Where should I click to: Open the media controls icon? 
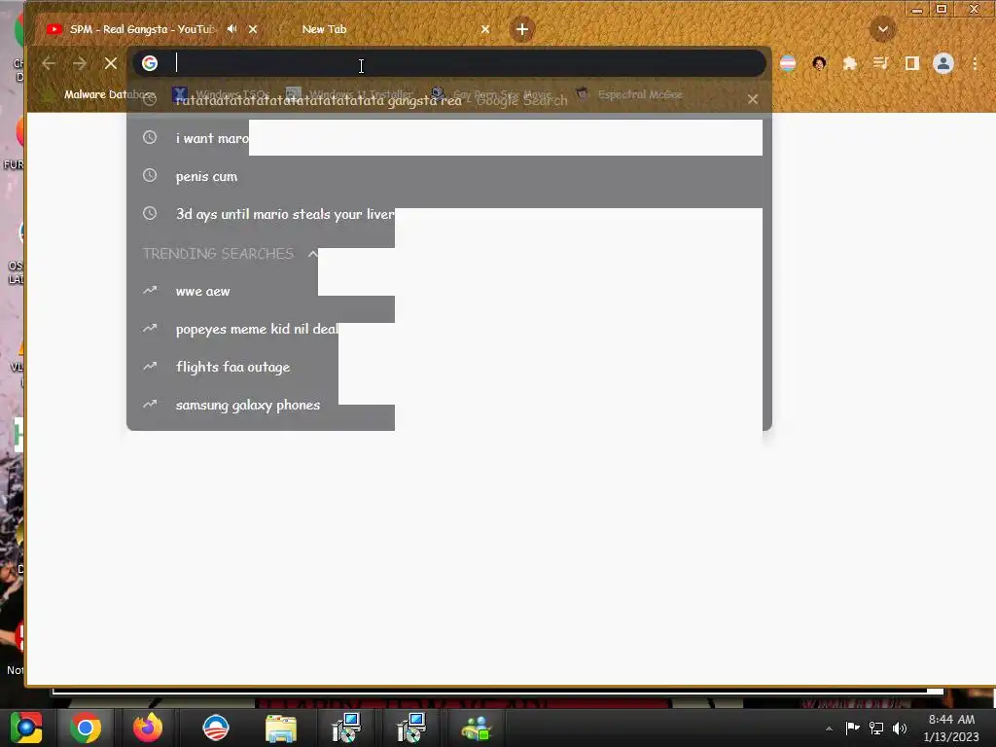[881, 63]
